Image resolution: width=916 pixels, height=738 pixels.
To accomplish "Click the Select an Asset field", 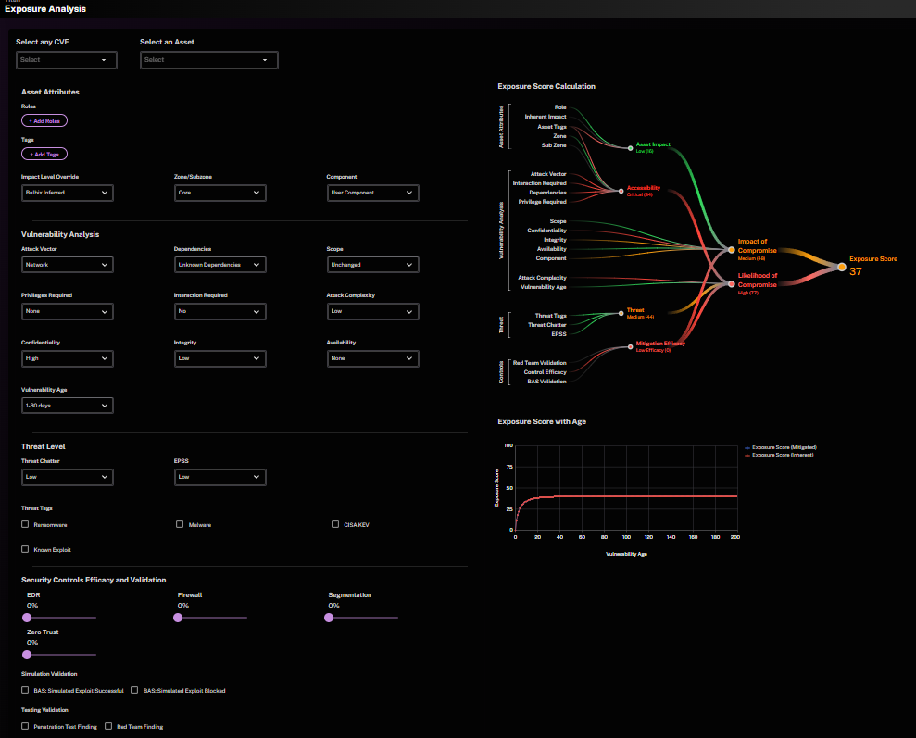I will coord(209,60).
